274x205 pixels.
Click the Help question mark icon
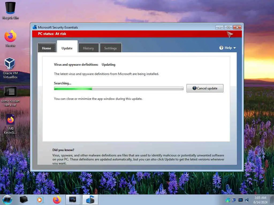click(x=221, y=48)
